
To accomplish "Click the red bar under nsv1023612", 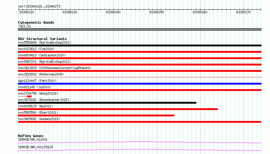I will tap(140, 52).
